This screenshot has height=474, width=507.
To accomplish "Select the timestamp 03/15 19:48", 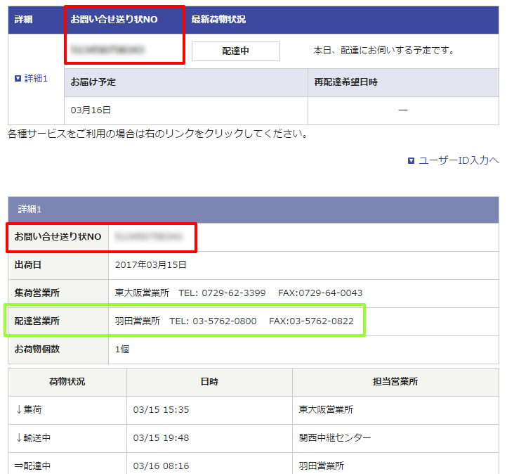I will click(161, 438).
